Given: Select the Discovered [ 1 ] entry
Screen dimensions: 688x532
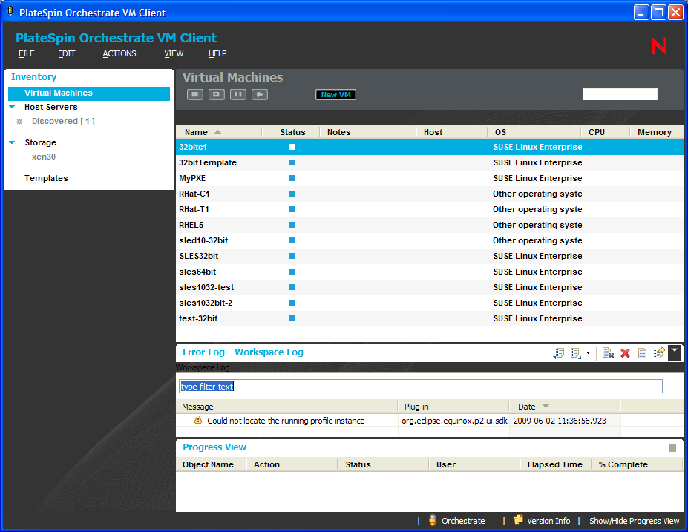Looking at the screenshot, I should 63,121.
